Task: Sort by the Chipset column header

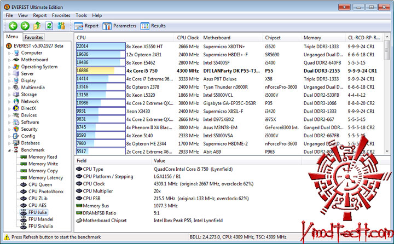Action: (x=282, y=38)
